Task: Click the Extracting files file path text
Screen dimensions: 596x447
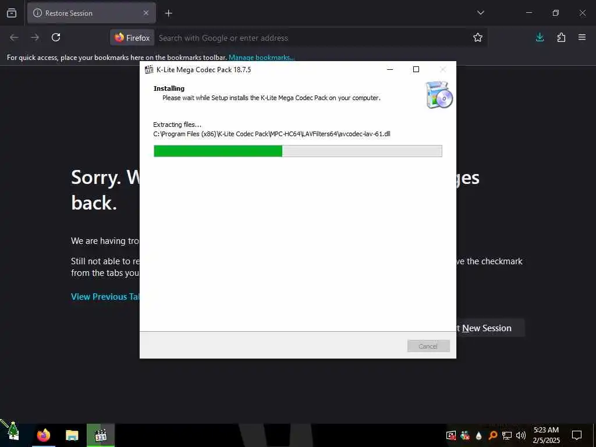Action: (x=272, y=134)
